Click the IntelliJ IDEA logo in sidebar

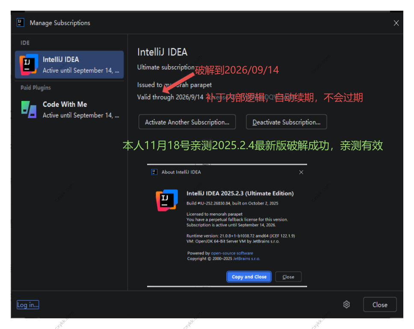29,65
